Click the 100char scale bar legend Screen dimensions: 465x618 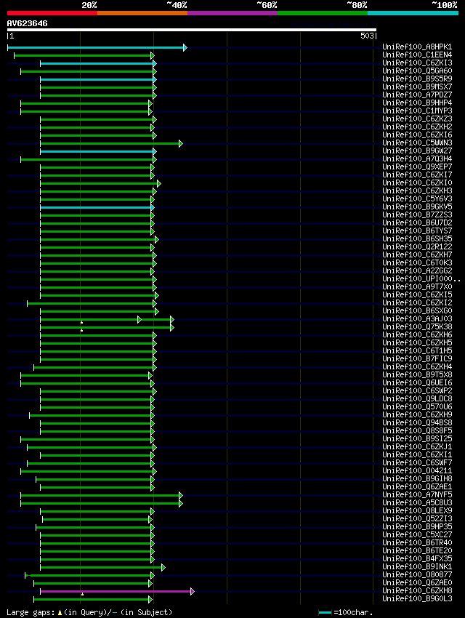346,612
